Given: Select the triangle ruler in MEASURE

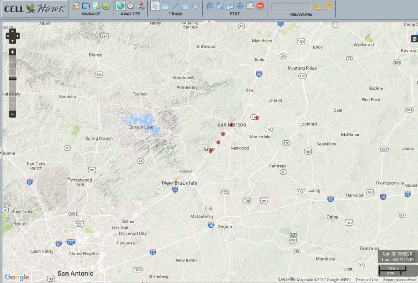Looking at the screenshot, I should click(317, 6).
